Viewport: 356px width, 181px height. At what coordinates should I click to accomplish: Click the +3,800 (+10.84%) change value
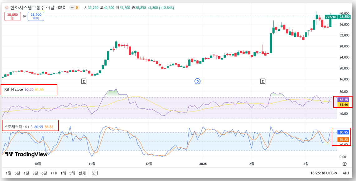pyautogui.click(x=161, y=8)
